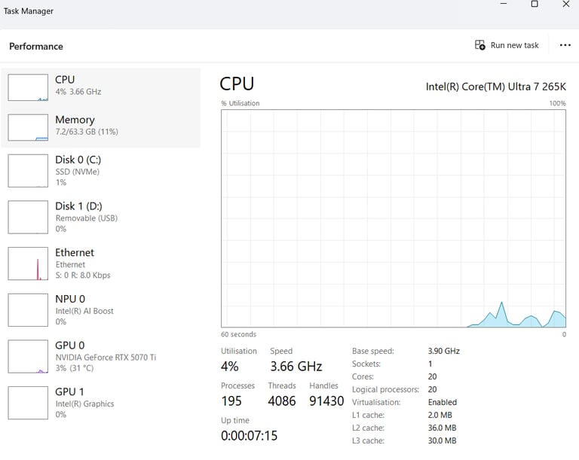Select the NPU 0 graph thumbnail
The height and width of the screenshot is (460, 579).
pos(28,310)
